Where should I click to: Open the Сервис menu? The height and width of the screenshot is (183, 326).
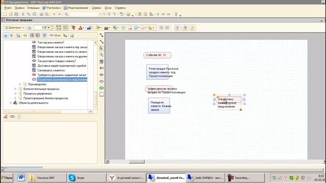[x=96, y=8]
